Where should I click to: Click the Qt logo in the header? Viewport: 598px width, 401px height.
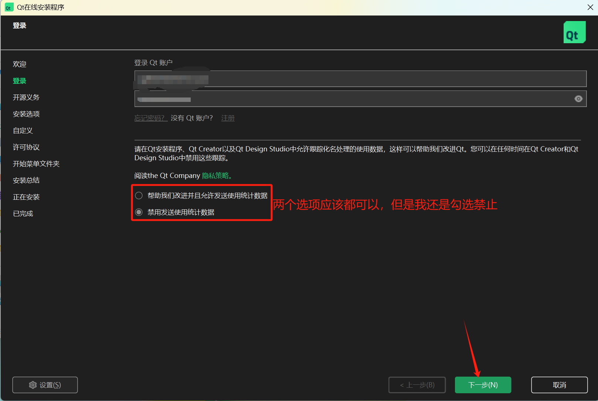(x=574, y=32)
